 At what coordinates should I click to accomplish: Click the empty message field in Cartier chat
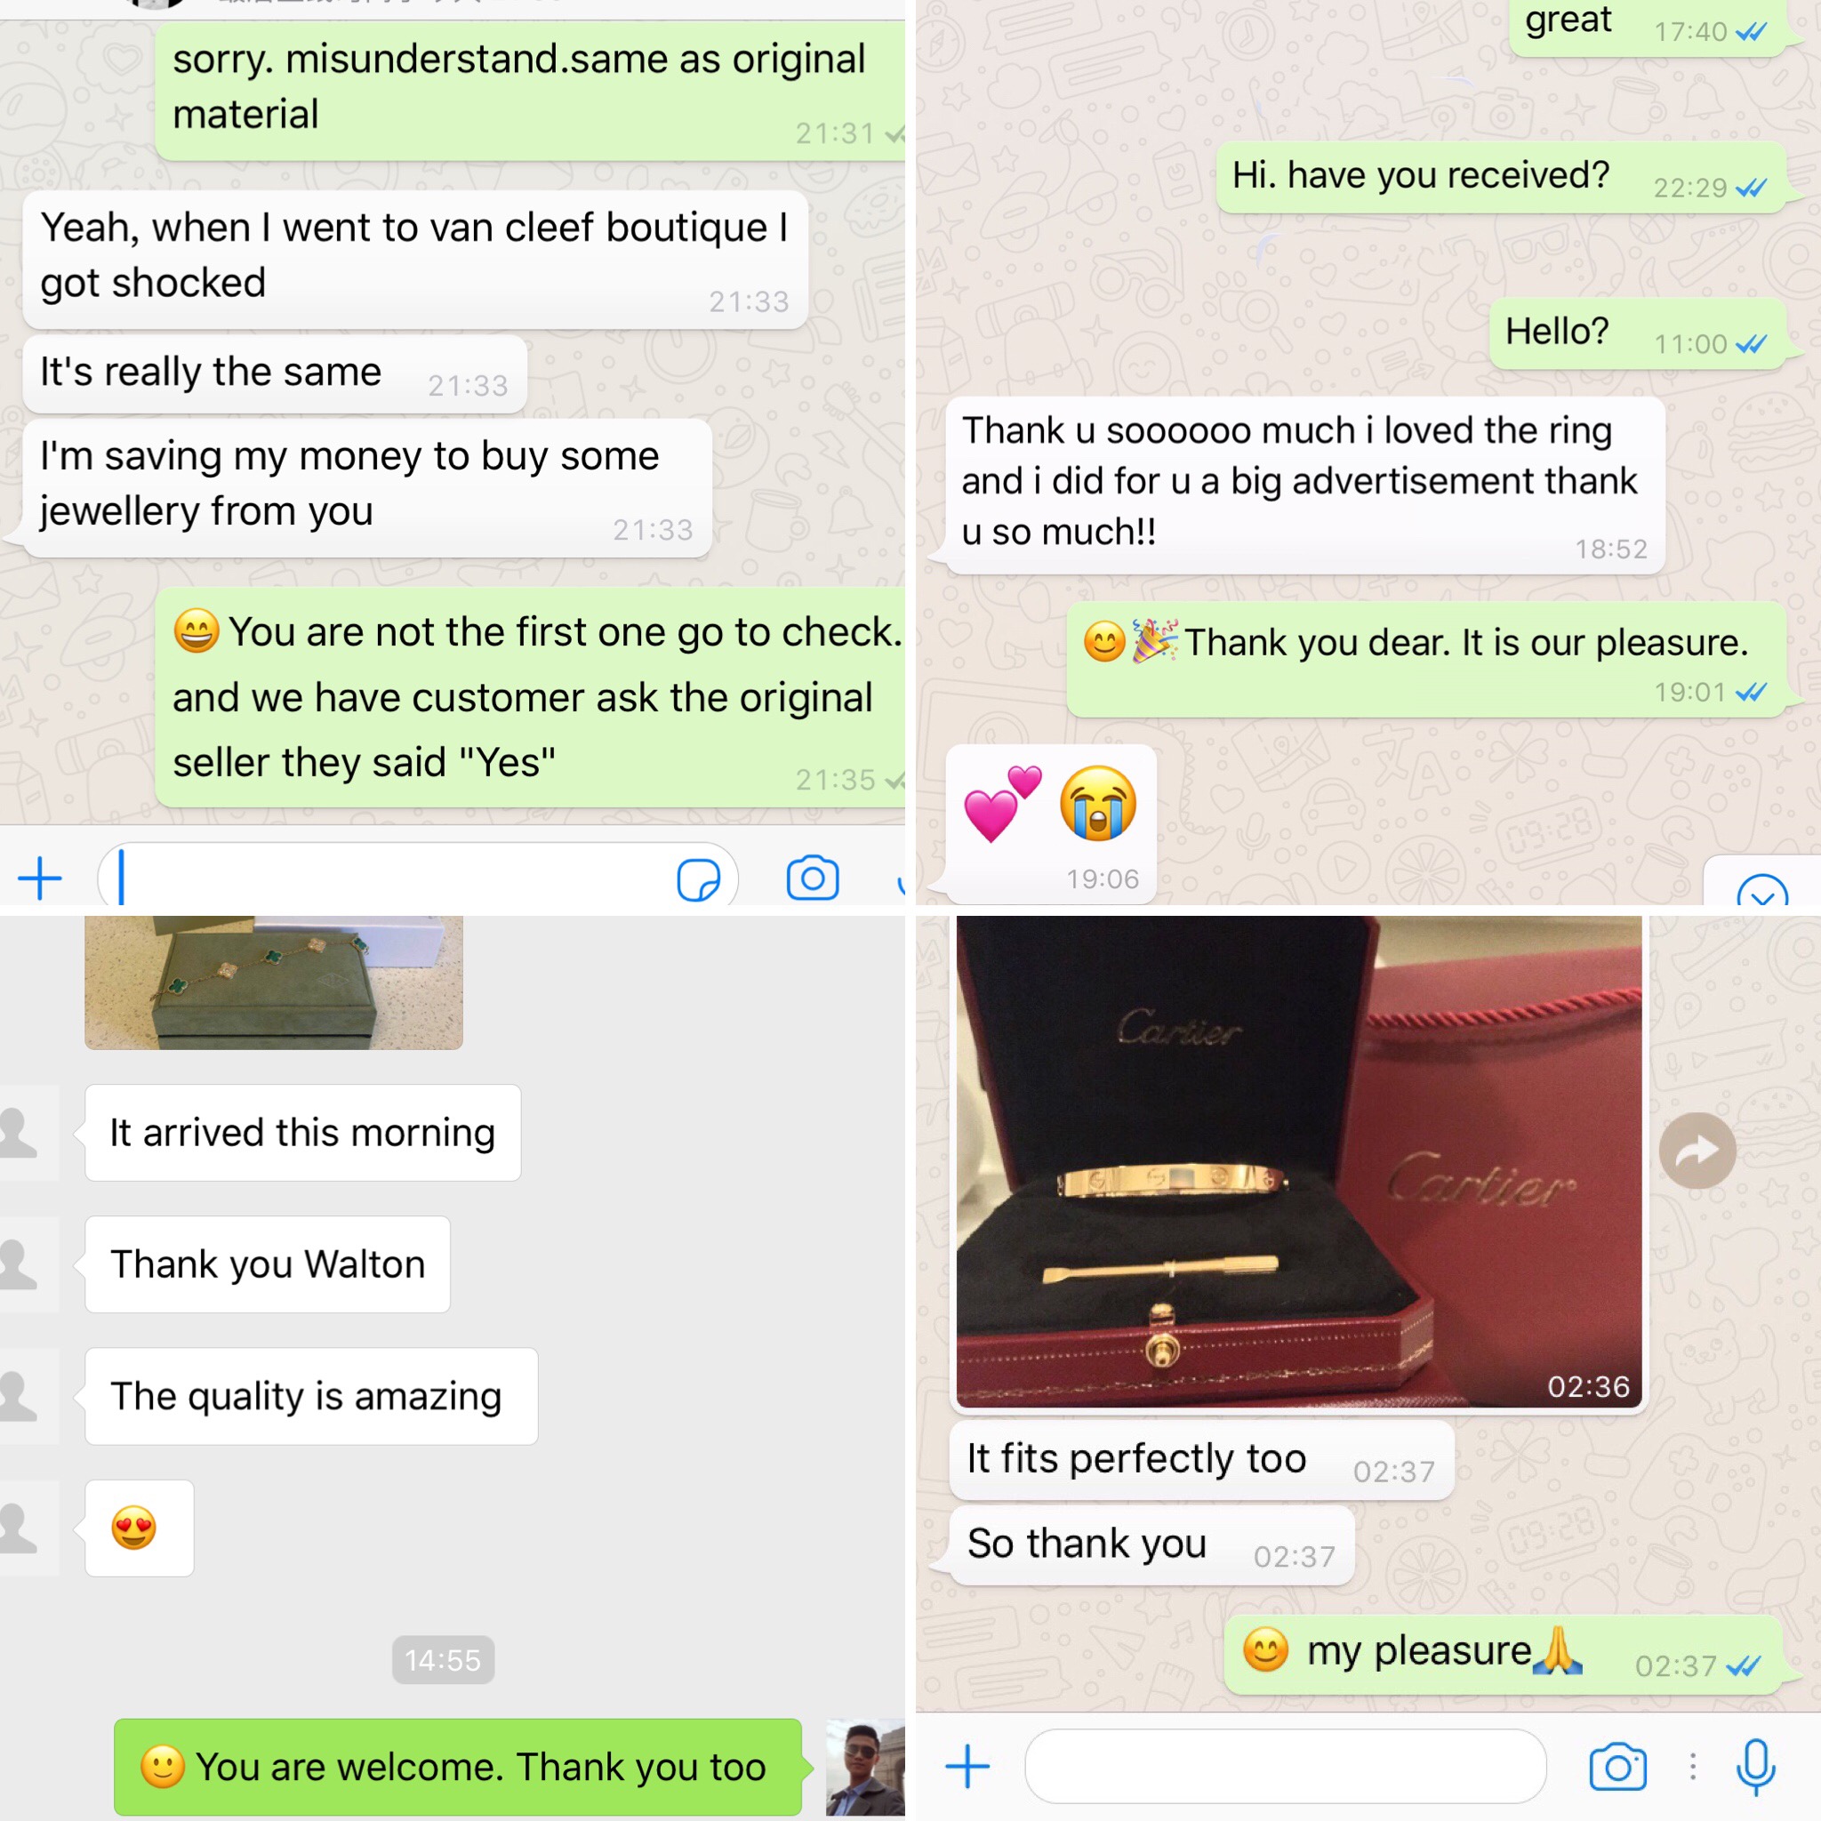[x=1286, y=1767]
